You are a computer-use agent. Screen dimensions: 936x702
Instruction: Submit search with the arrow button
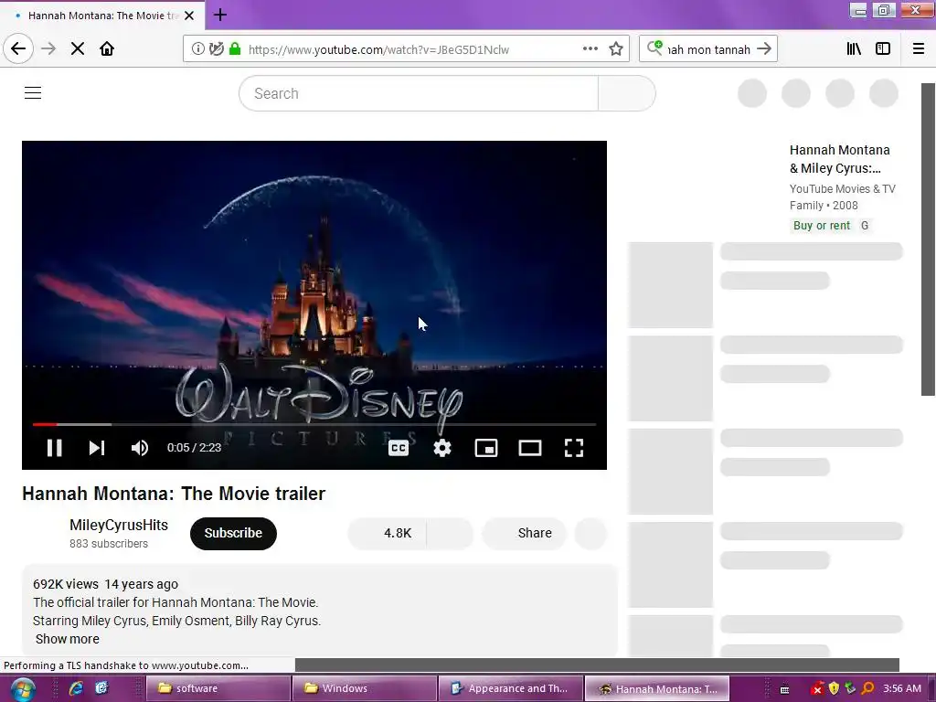pos(764,49)
